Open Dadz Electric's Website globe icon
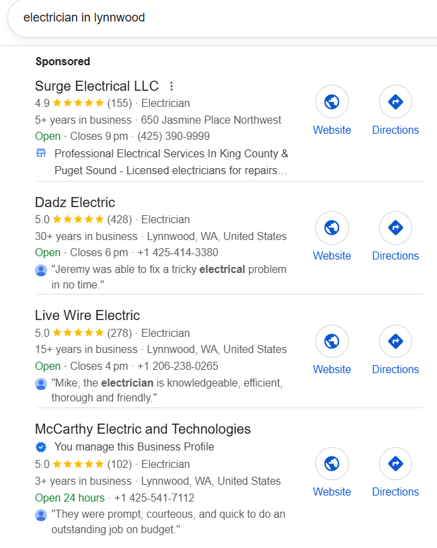 point(332,228)
